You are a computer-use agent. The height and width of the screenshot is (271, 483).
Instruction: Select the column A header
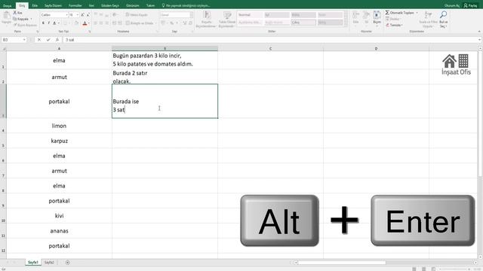pyautogui.click(x=59, y=48)
